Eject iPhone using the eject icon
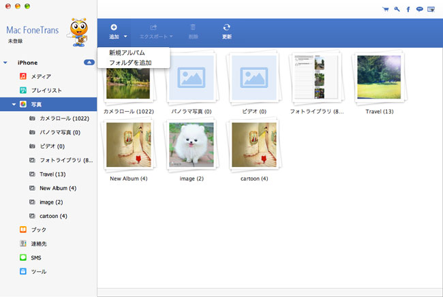This screenshot has width=443, height=297. tap(89, 63)
